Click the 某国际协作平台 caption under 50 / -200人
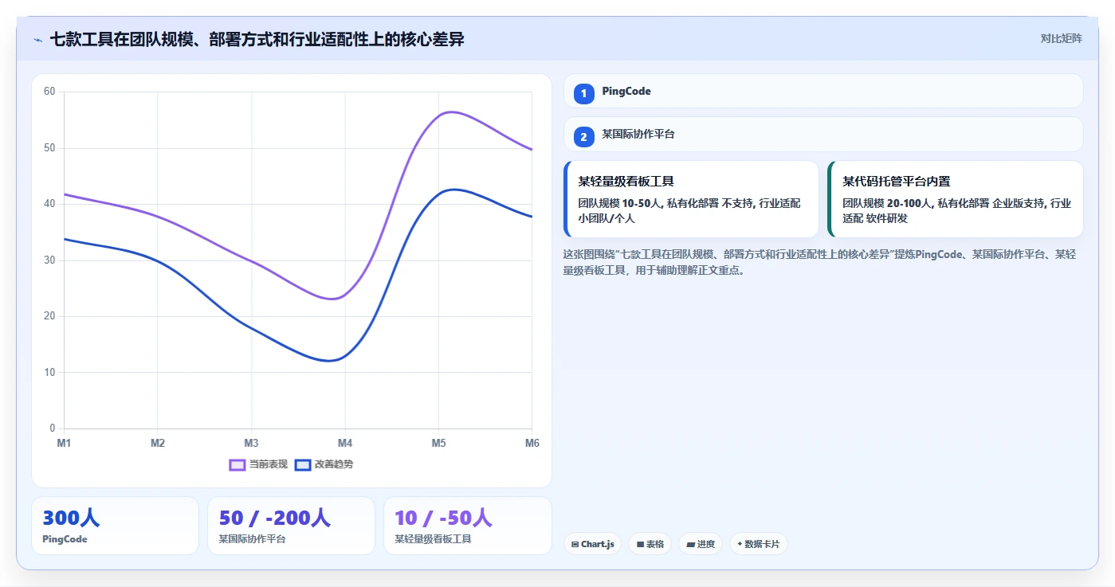This screenshot has width=1115, height=587. pos(252,539)
